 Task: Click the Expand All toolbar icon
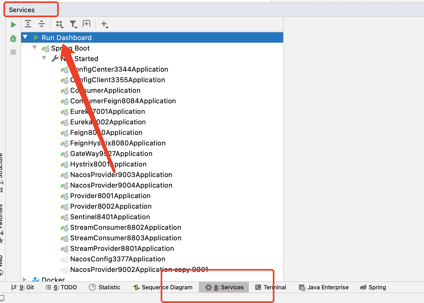pos(28,24)
